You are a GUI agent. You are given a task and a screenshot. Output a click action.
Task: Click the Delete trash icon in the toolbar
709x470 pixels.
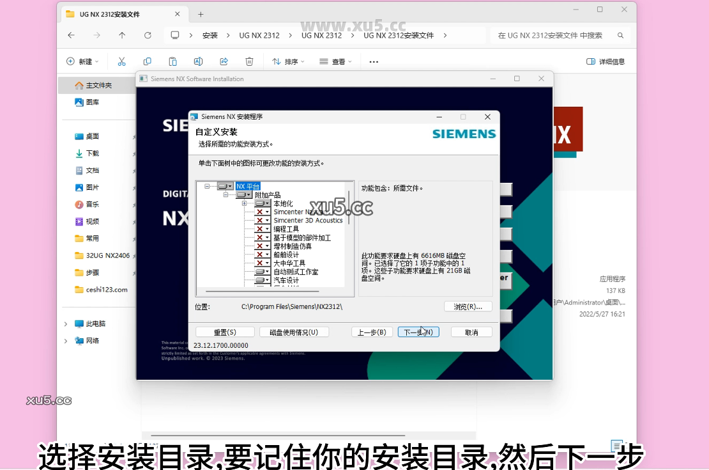(x=249, y=61)
